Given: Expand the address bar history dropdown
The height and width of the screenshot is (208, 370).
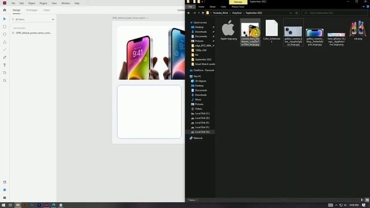Looking at the screenshot, I should [290, 13].
